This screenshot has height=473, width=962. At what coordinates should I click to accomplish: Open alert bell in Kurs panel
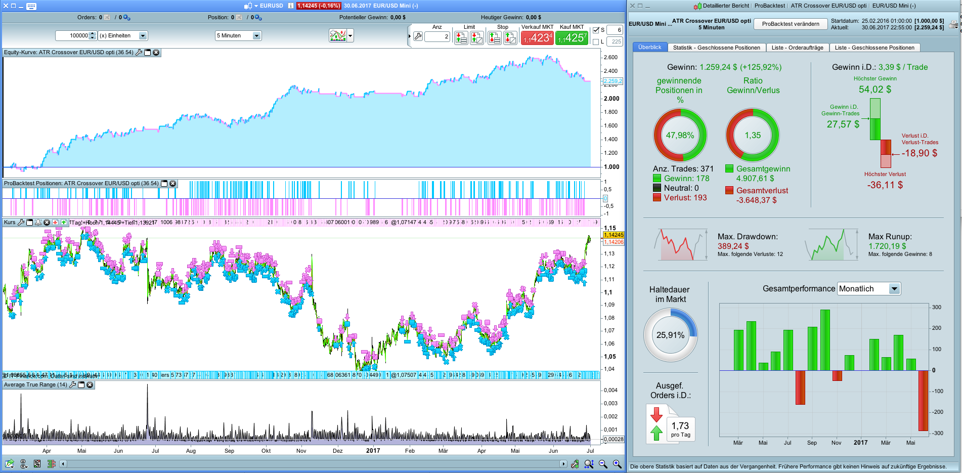[x=38, y=222]
